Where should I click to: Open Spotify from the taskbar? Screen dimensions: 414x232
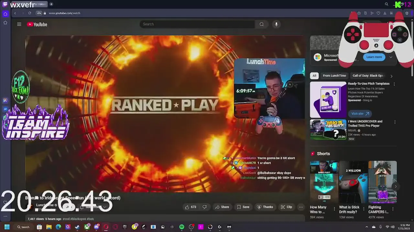pos(182,227)
